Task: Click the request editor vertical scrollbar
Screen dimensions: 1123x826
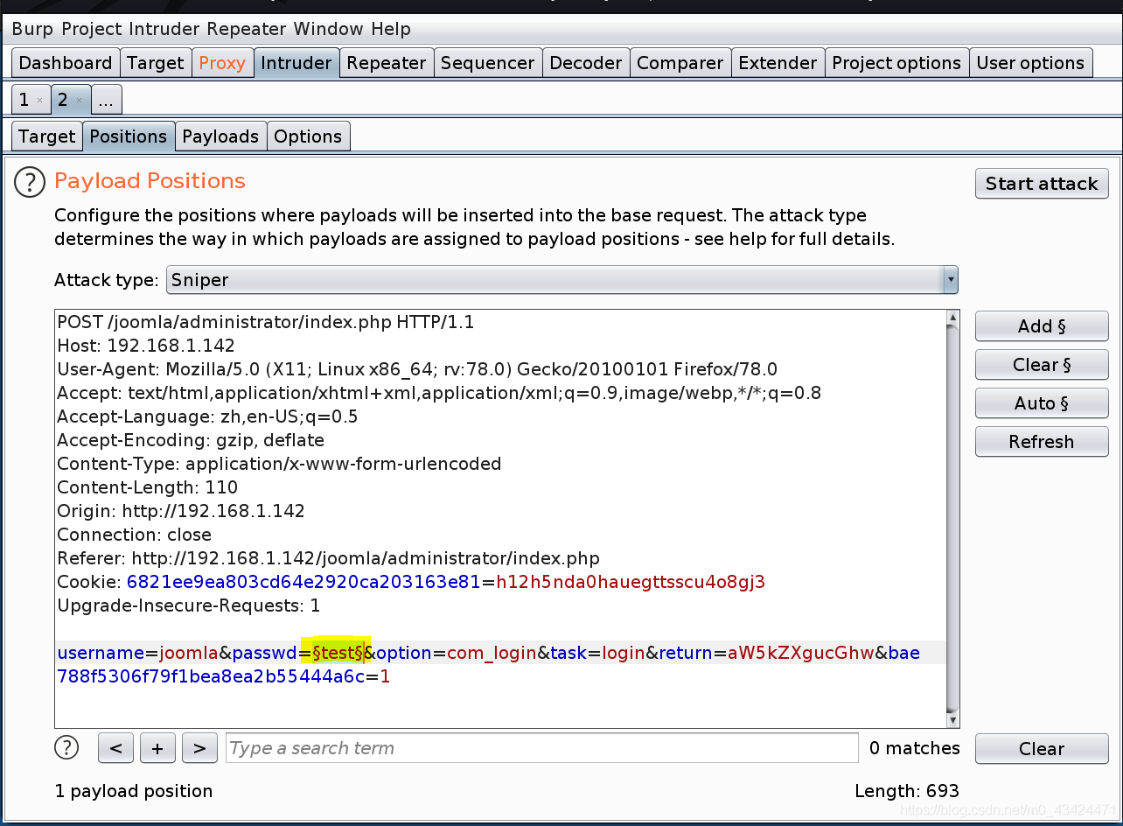Action: (x=952, y=518)
